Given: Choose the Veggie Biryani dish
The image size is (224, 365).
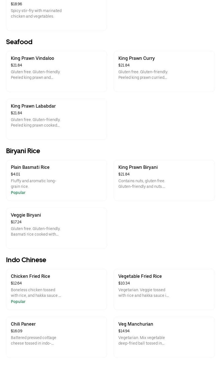Looking at the screenshot, I should [56, 228].
